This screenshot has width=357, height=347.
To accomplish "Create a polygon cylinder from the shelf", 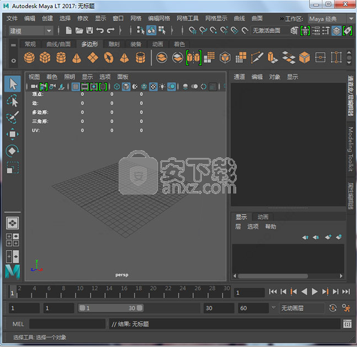I will (x=61, y=58).
